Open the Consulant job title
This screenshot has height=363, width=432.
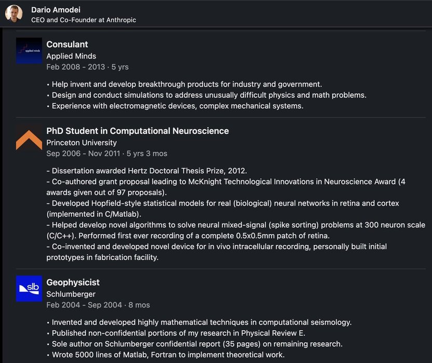[x=67, y=45]
